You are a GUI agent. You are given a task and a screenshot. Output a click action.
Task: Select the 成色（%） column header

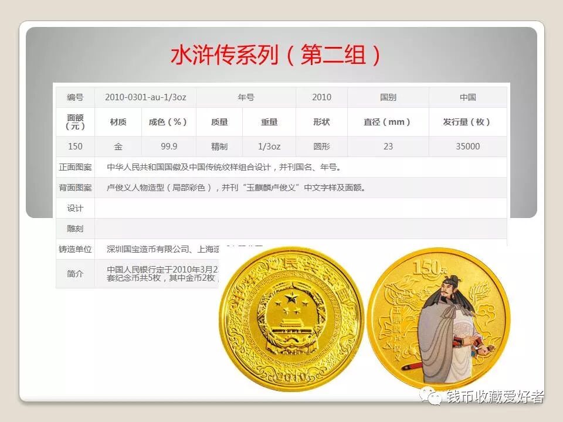pyautogui.click(x=168, y=122)
